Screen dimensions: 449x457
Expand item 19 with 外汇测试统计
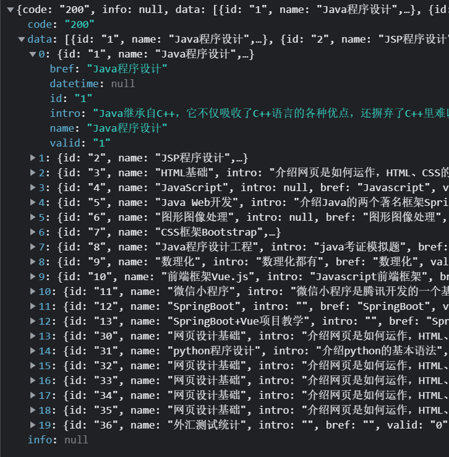point(33,425)
